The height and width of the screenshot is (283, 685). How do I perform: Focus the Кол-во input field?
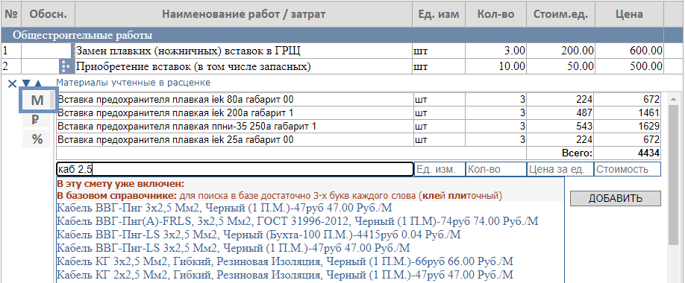pyautogui.click(x=496, y=169)
